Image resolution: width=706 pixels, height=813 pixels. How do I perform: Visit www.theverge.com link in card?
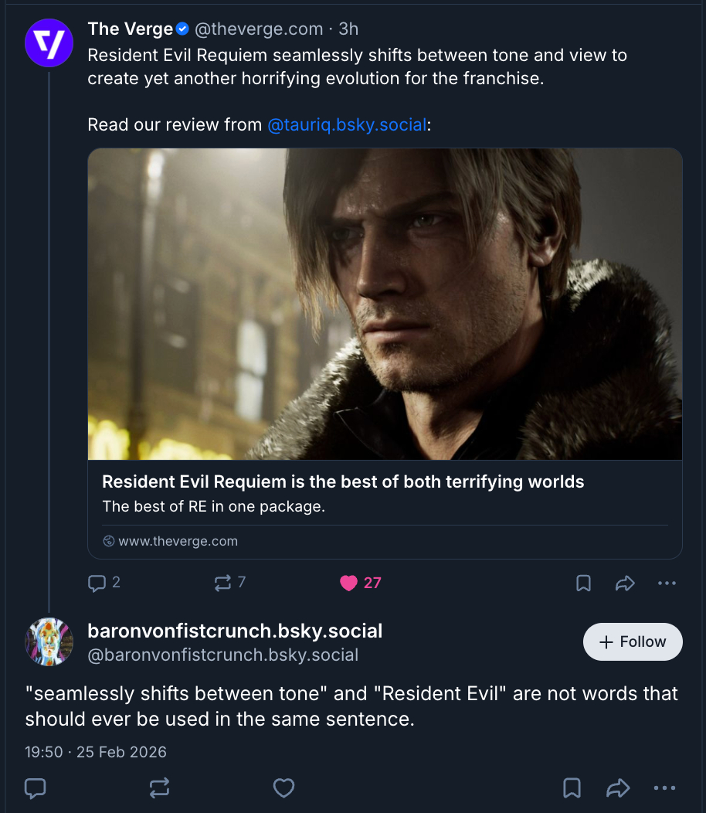[x=178, y=541]
